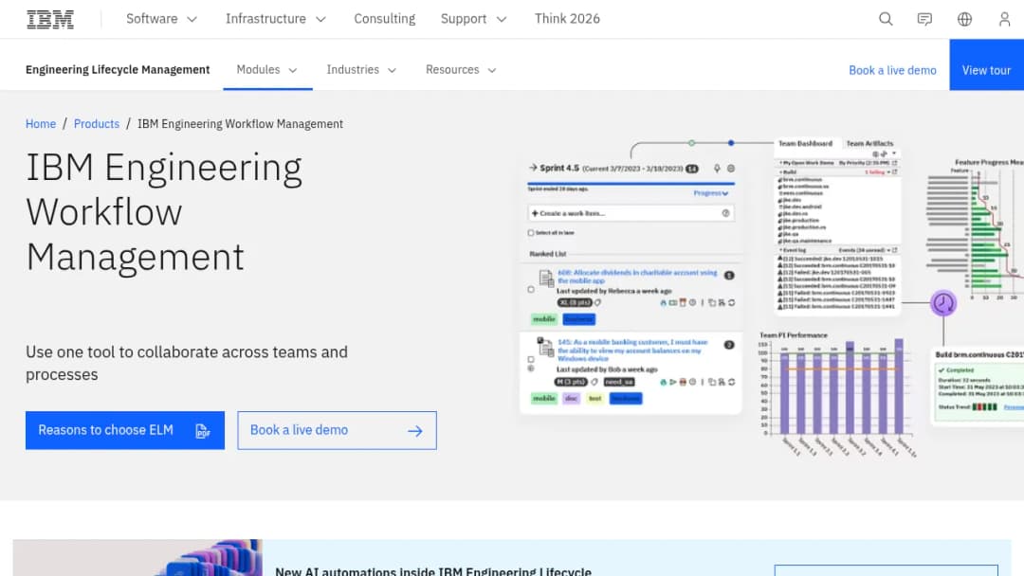
Task: Click the IBM logo
Action: coord(50,19)
